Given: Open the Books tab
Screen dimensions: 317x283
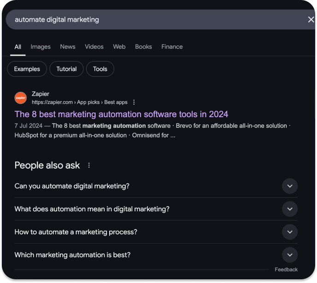Looking at the screenshot, I should pyautogui.click(x=144, y=47).
